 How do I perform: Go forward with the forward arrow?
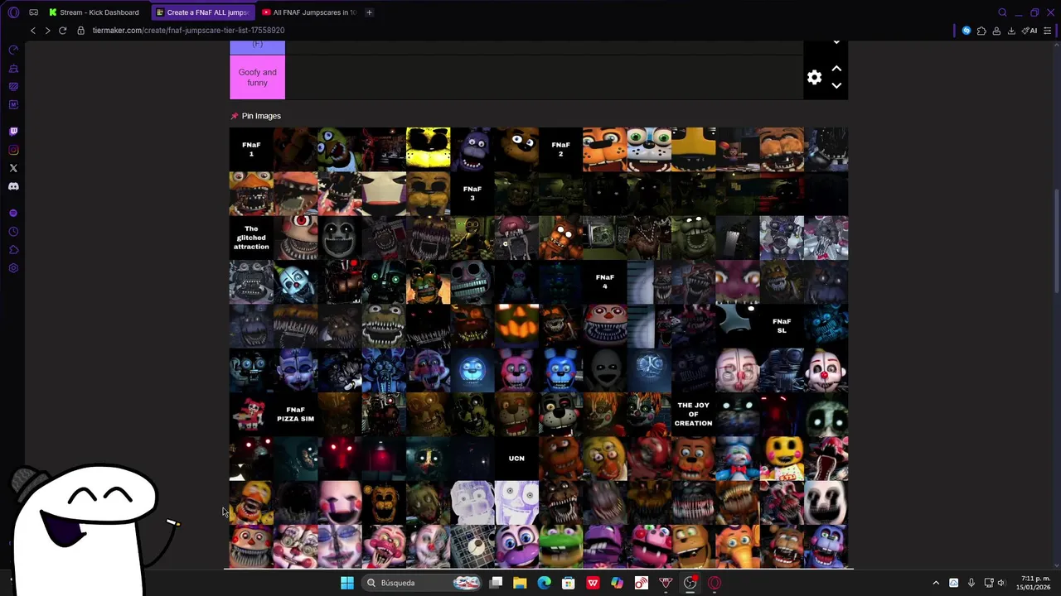coord(47,31)
